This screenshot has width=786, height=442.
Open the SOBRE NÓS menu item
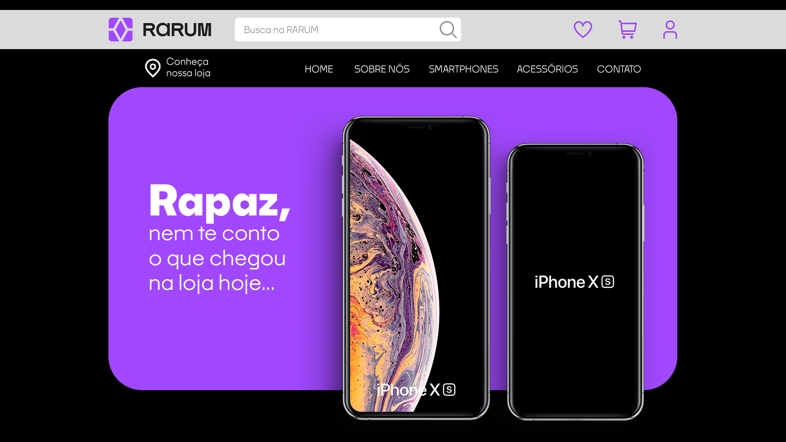point(382,69)
